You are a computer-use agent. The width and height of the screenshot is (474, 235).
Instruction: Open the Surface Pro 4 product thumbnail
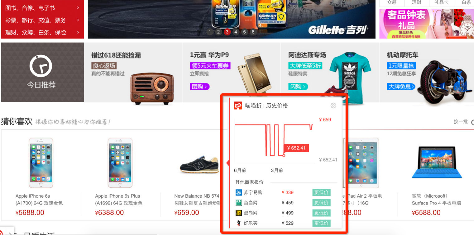click(x=437, y=162)
